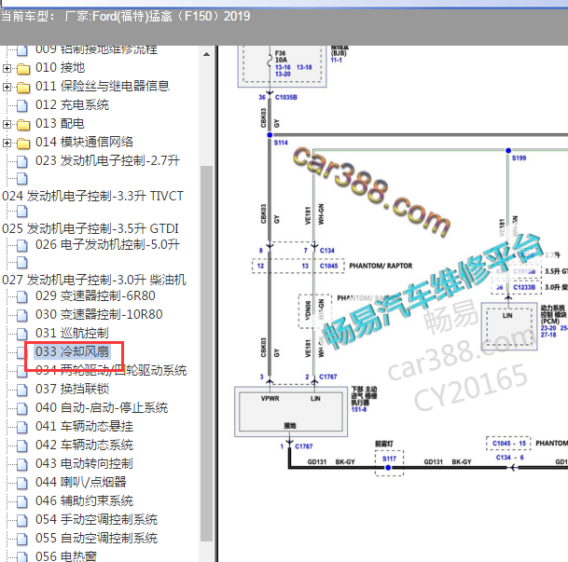The width and height of the screenshot is (568, 562).
Task: Click the 014 模块通信网络 folder icon
Action: [23, 143]
